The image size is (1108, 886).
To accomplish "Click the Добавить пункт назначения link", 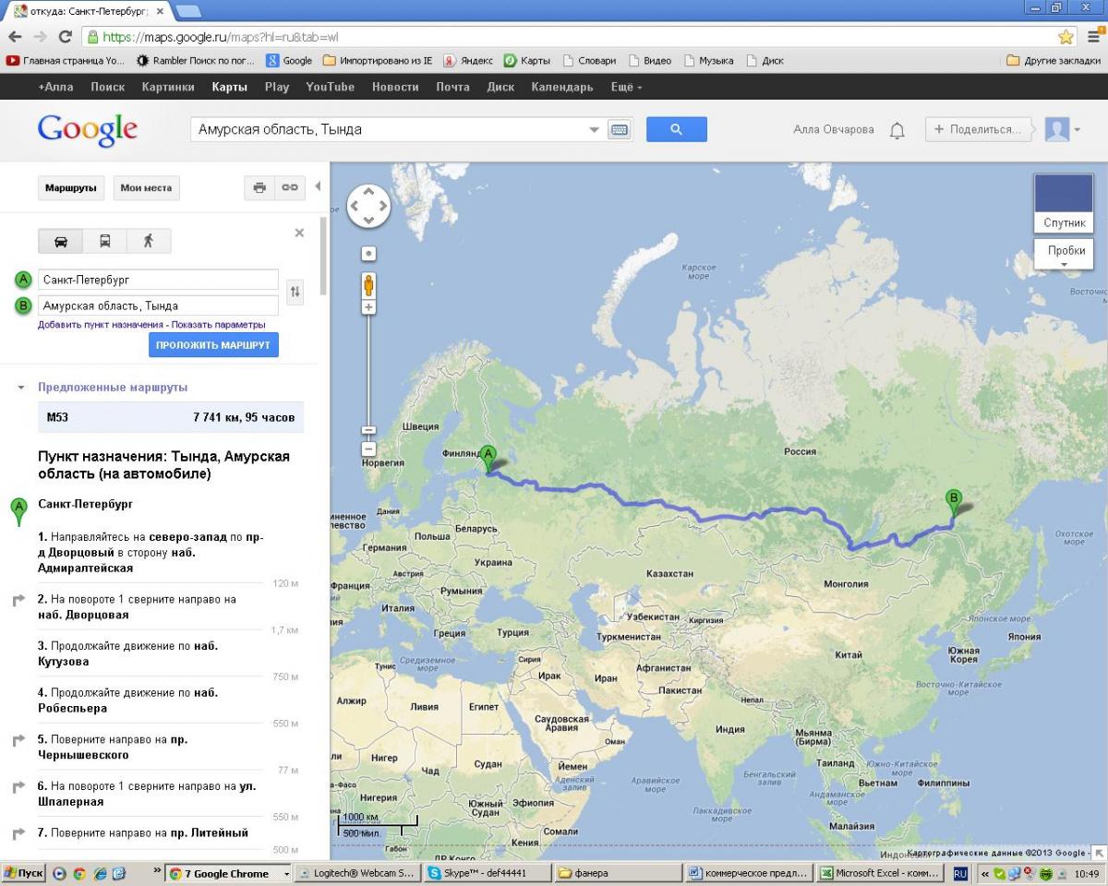I will pyautogui.click(x=101, y=325).
